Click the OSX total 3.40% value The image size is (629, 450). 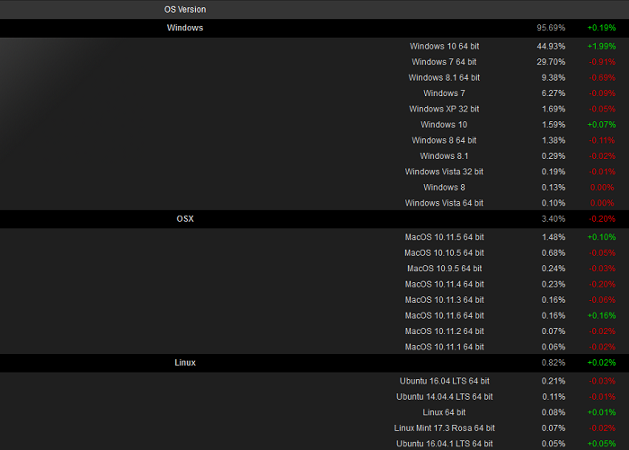pyautogui.click(x=551, y=219)
